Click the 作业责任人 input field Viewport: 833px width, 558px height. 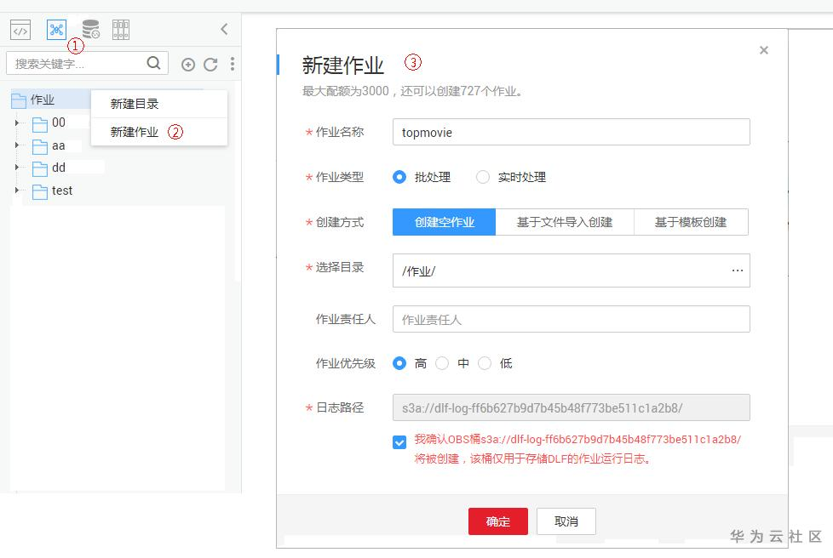pos(572,319)
